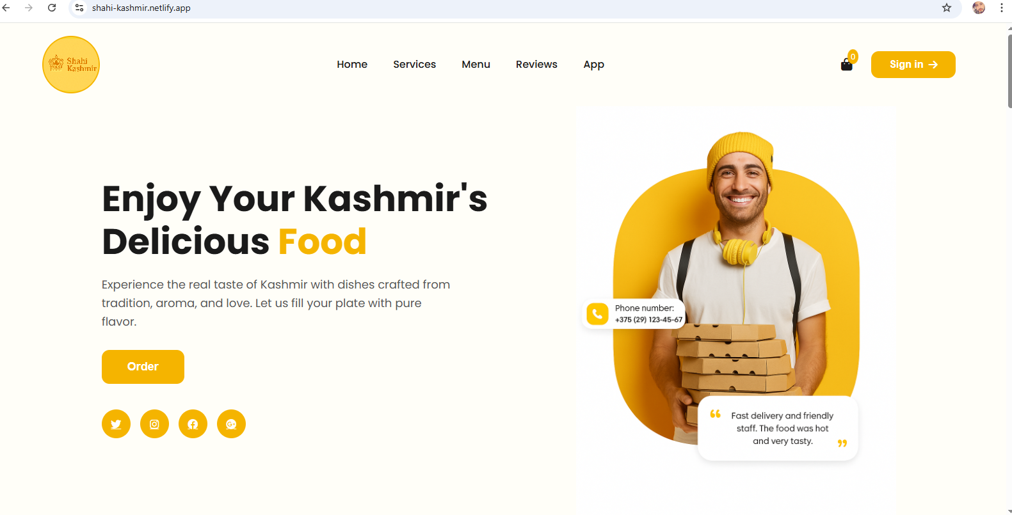Open the Services nav section
The height and width of the screenshot is (515, 1012).
click(x=414, y=64)
